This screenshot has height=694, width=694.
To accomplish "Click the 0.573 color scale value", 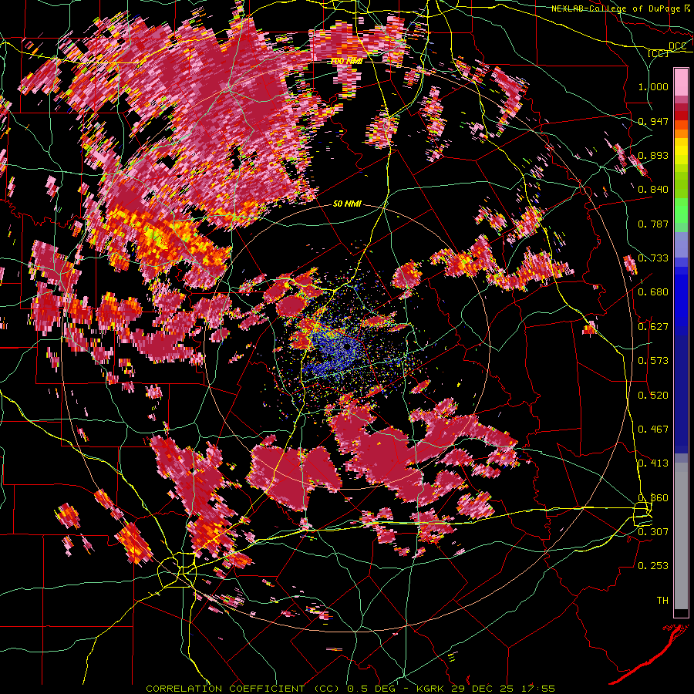I will point(653,361).
